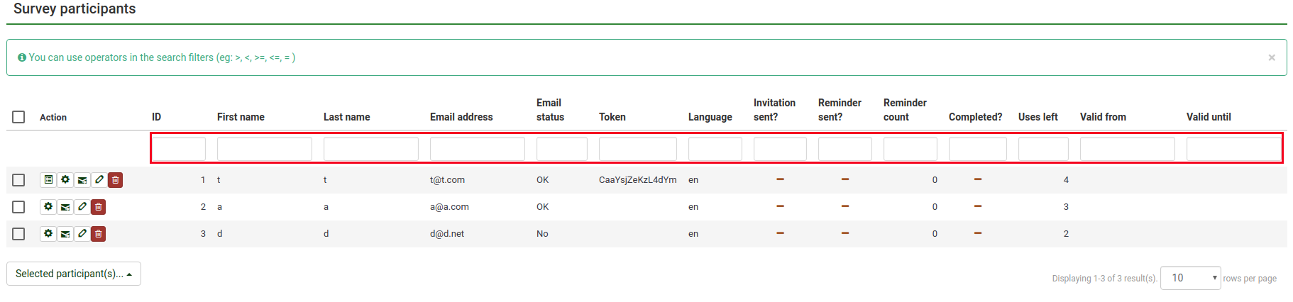
Task: Send email invitation to participant 2
Action: tap(65, 207)
